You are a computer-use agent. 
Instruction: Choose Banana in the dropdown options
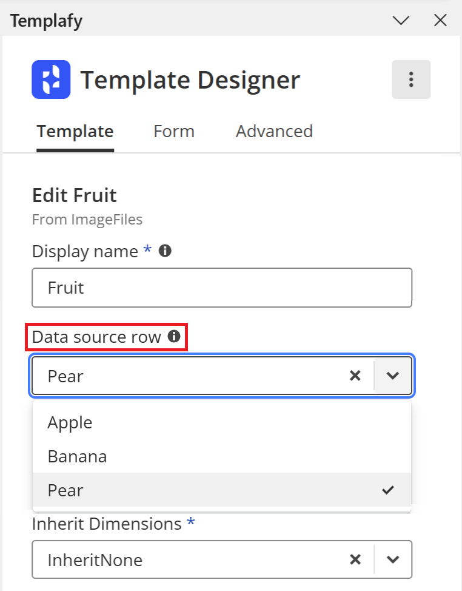[77, 456]
